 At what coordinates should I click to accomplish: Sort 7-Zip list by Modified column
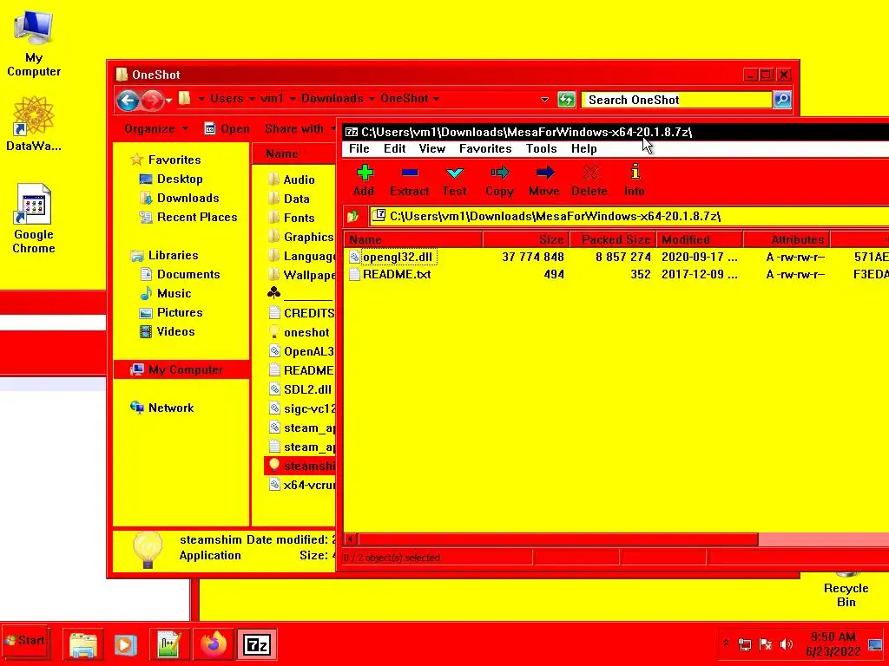point(700,239)
